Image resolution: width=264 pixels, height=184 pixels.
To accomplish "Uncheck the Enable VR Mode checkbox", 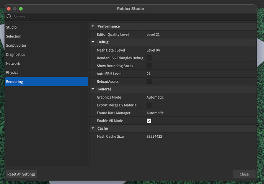I will coord(149,121).
